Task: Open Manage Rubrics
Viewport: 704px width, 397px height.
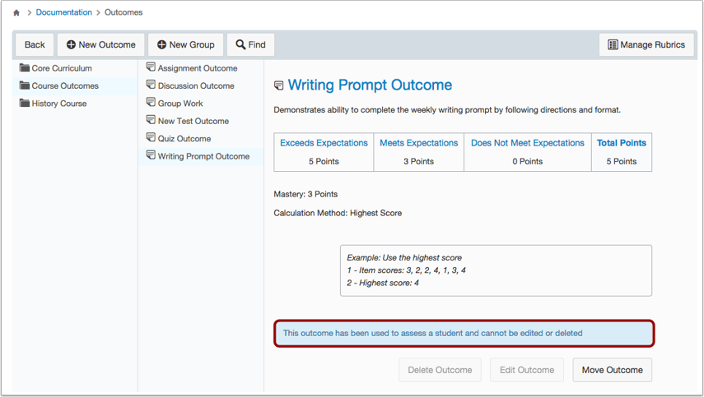Action: click(x=646, y=45)
